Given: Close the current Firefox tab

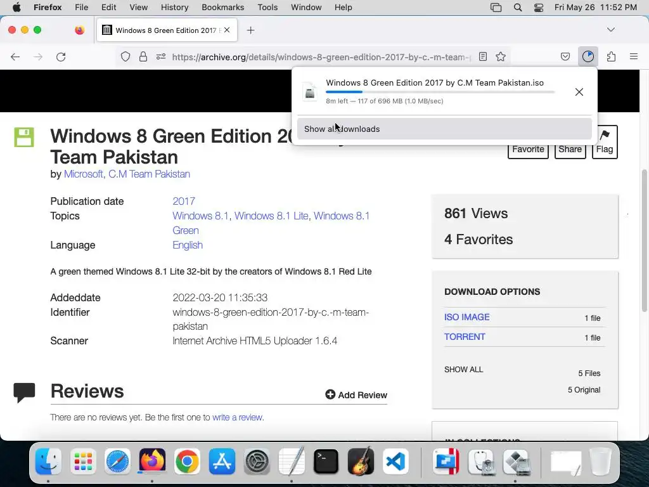Looking at the screenshot, I should (x=227, y=30).
